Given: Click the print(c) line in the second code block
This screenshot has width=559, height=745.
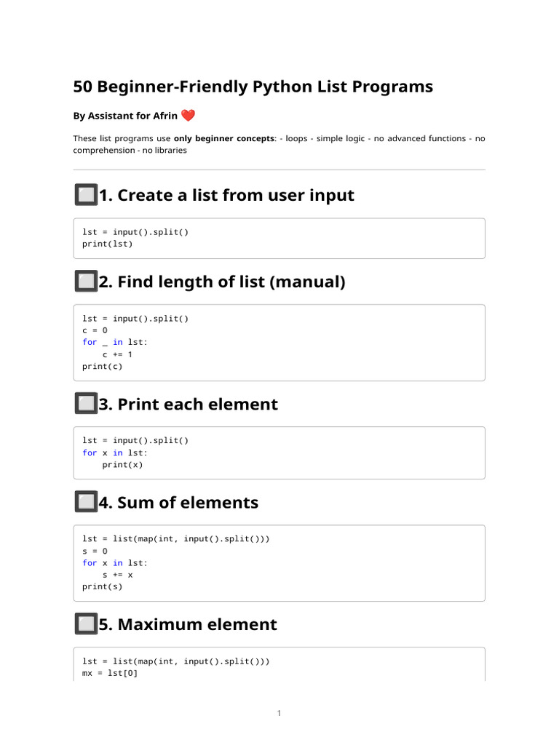Looking at the screenshot, I should 103,367.
